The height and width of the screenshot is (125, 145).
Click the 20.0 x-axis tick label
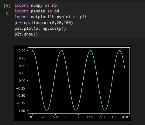125,117
